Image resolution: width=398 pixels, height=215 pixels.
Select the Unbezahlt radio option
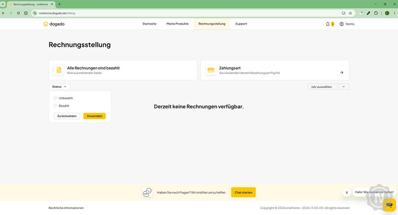(55, 98)
